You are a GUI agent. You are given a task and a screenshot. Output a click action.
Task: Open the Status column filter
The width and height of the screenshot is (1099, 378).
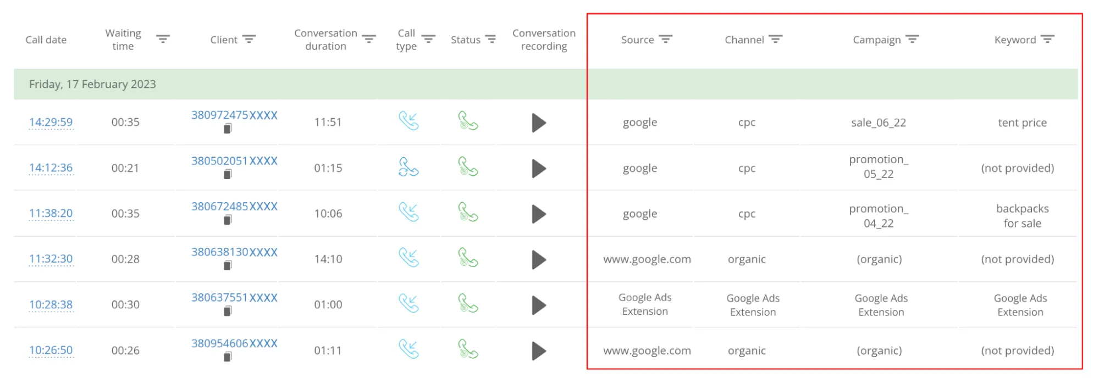[490, 39]
